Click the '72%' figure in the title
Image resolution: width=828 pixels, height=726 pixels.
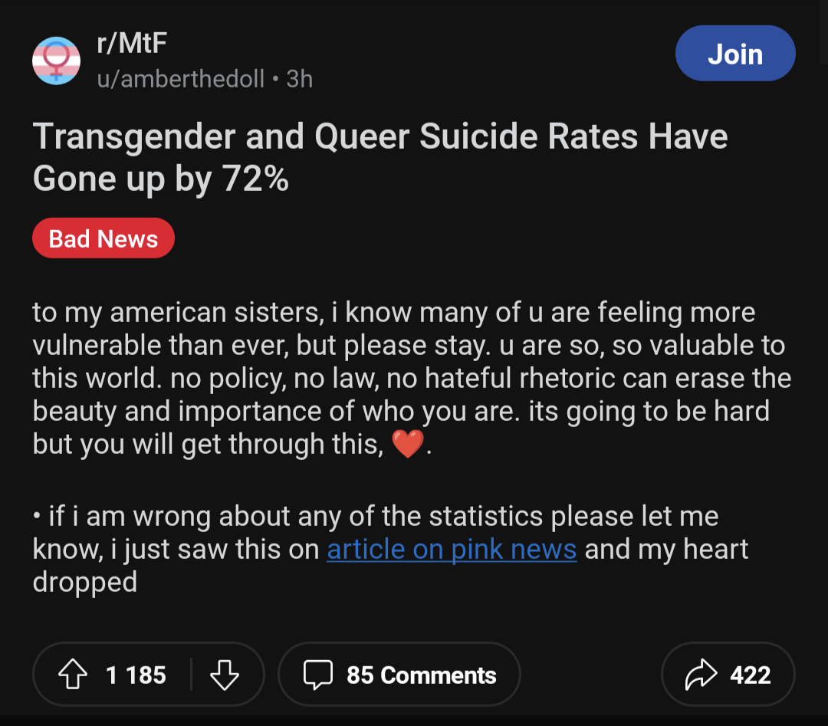pos(256,179)
